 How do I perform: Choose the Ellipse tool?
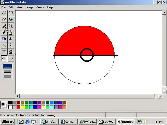click(4, 59)
